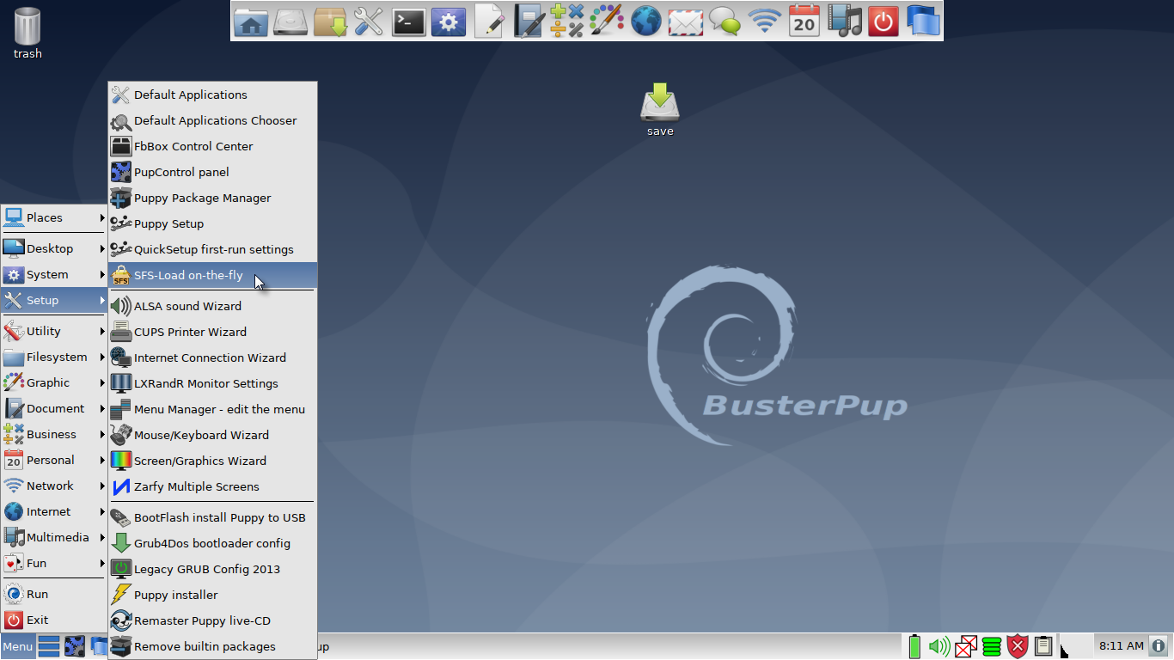Image resolution: width=1174 pixels, height=660 pixels.
Task: Open Default Applications Chooser
Action: pyautogui.click(x=212, y=120)
